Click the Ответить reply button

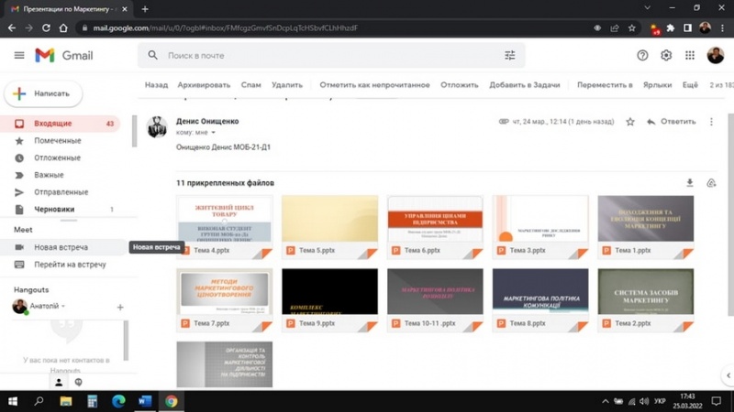tap(671, 122)
